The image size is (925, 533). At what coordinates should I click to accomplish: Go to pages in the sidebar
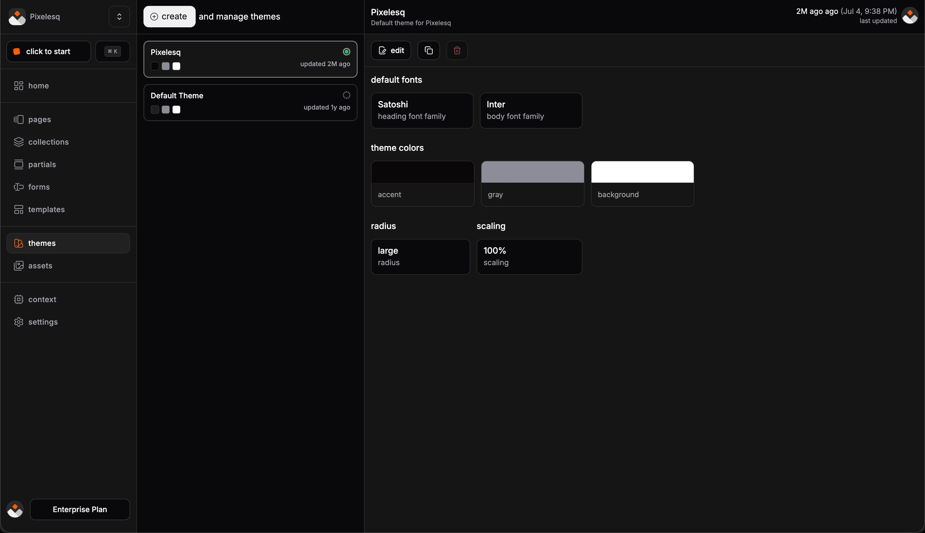40,119
